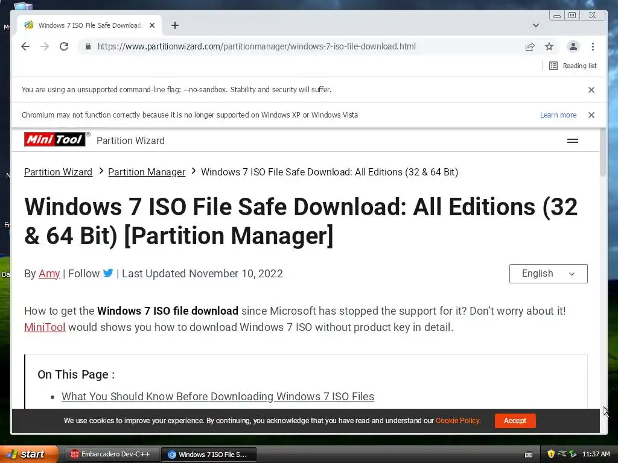The height and width of the screenshot is (463, 618).
Task: Switch to Embarcadero Dev-C++ taskbar item
Action: pyautogui.click(x=111, y=455)
